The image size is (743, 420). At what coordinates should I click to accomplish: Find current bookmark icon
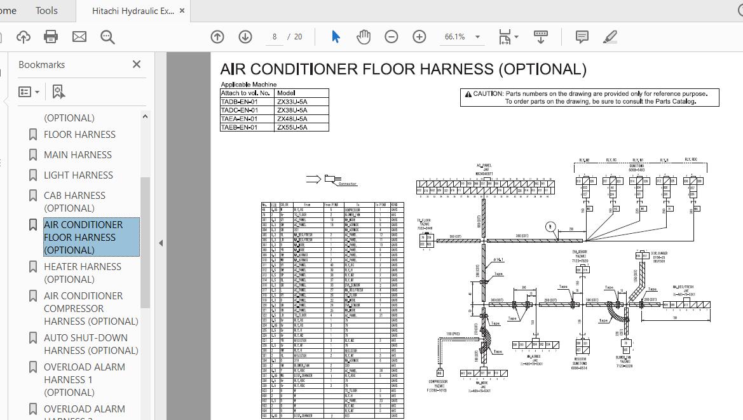(58, 92)
